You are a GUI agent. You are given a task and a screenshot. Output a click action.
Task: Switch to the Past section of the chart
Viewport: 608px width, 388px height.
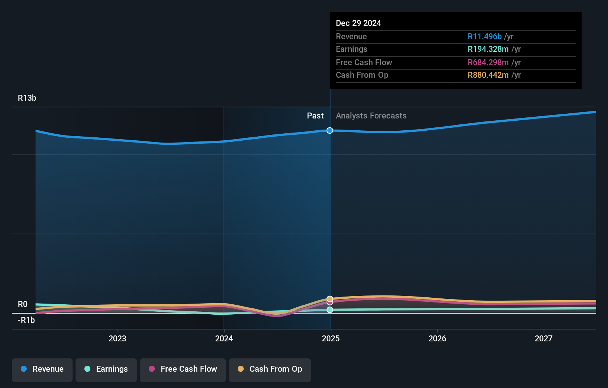(x=315, y=116)
